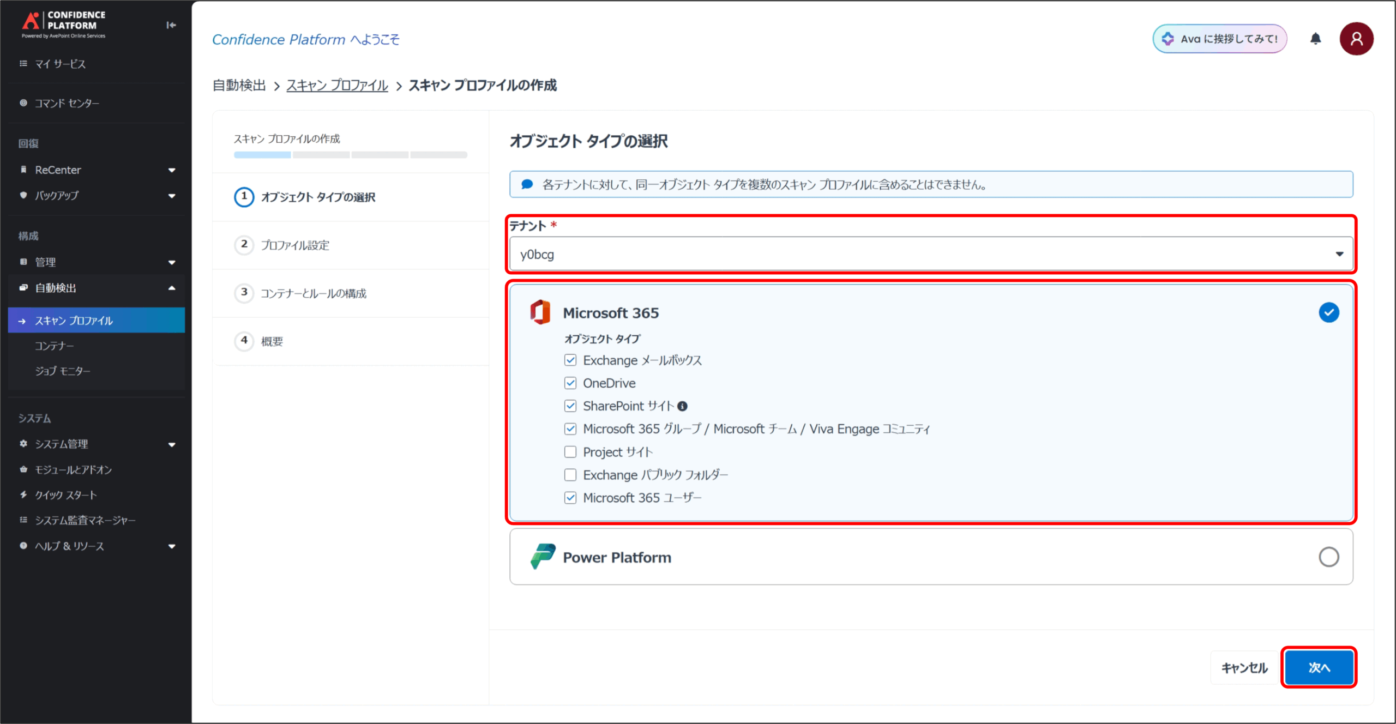Enable the Project サイト checkbox
1396x724 pixels.
570,452
